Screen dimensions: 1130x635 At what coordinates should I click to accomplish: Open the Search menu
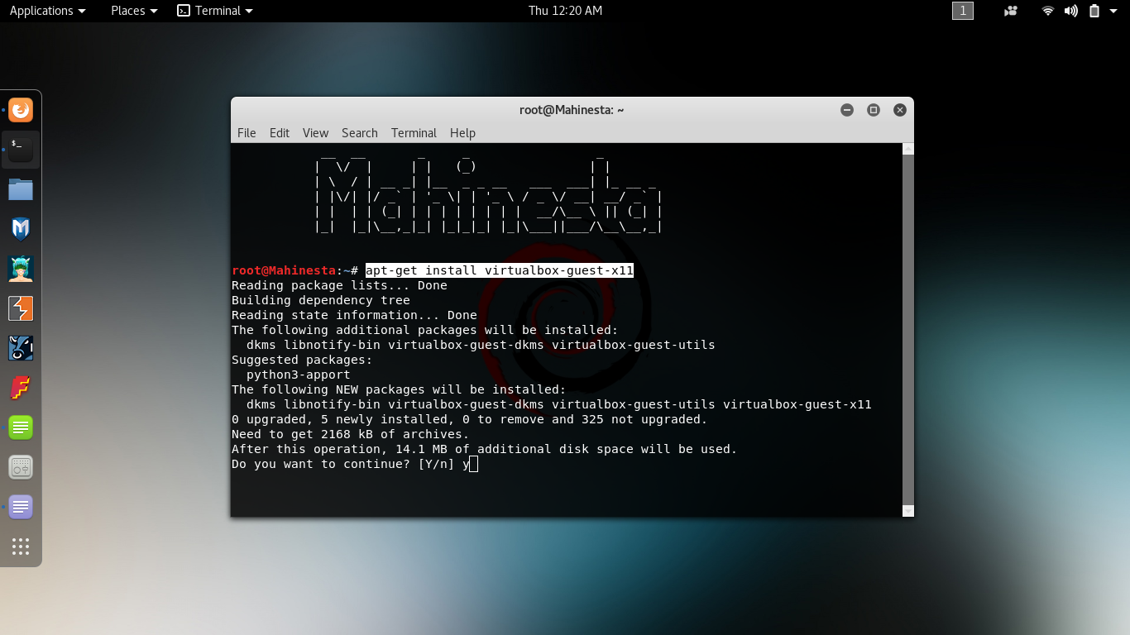(x=360, y=133)
